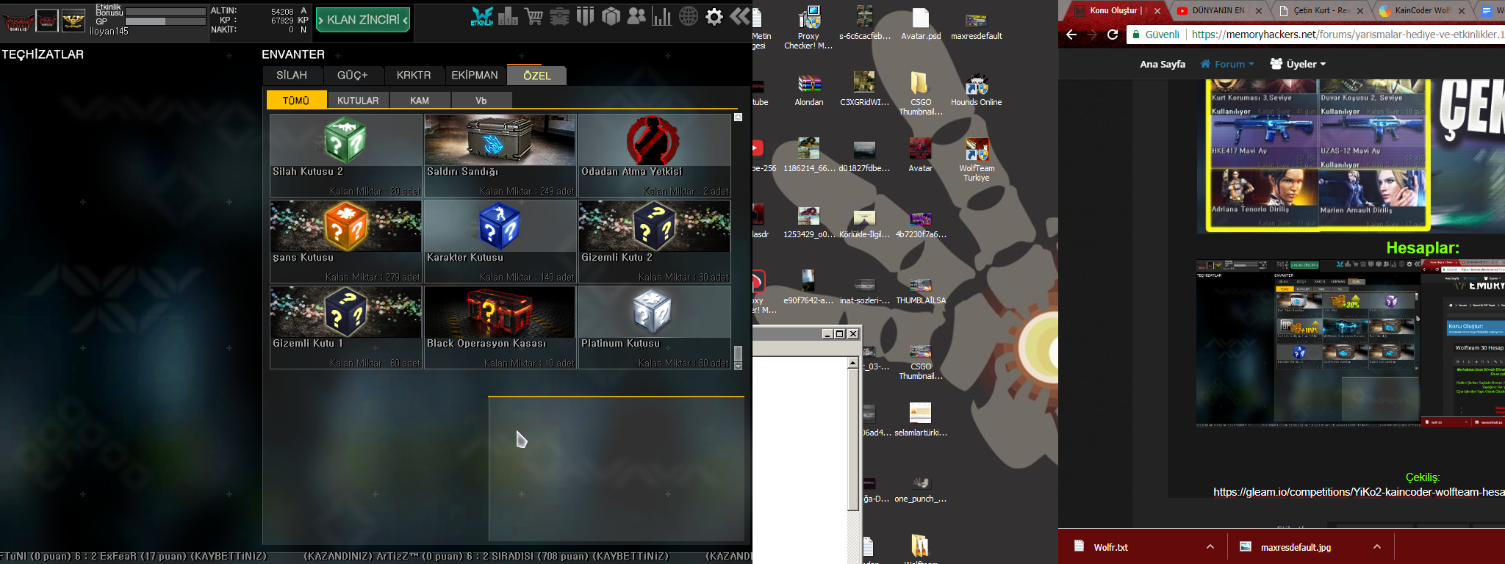Select the Vb filter sub-tab
The height and width of the screenshot is (564, 1505).
[x=481, y=100]
